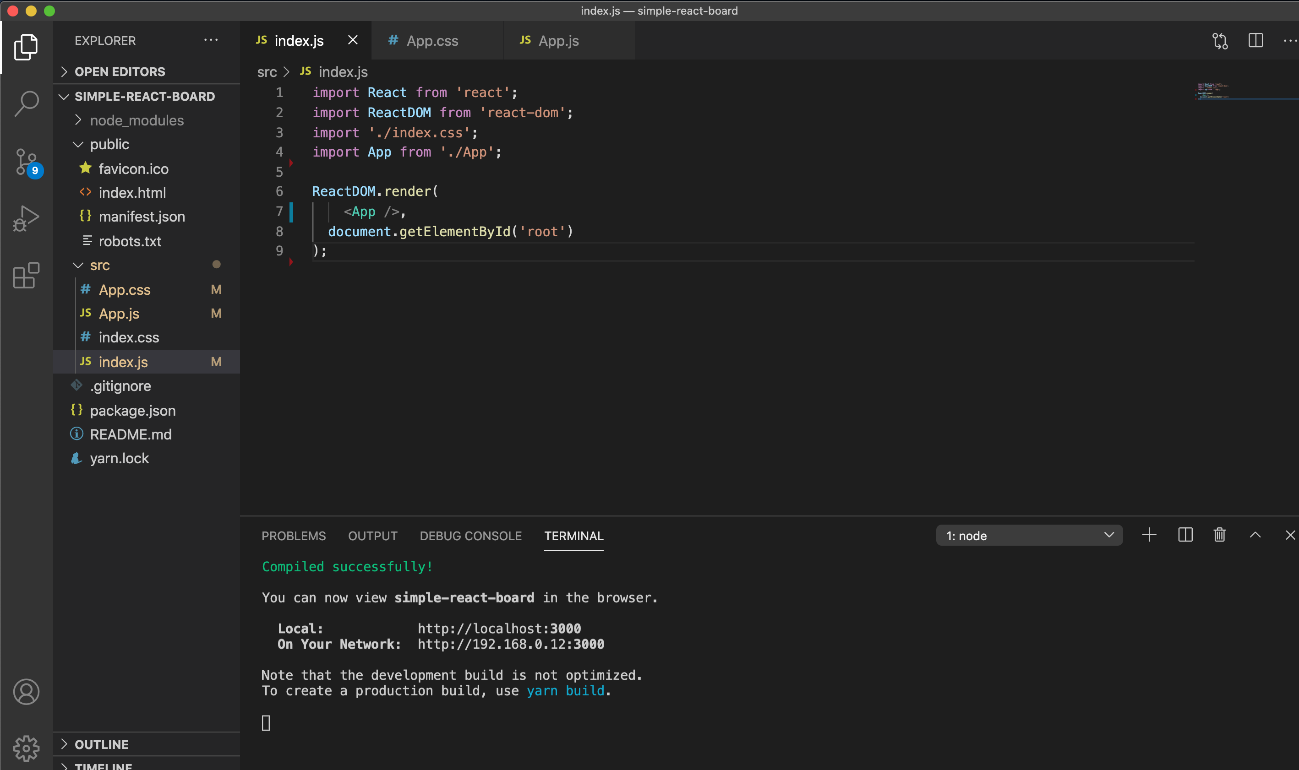Switch to the PROBLEMS panel tab
This screenshot has width=1299, height=770.
click(x=293, y=536)
